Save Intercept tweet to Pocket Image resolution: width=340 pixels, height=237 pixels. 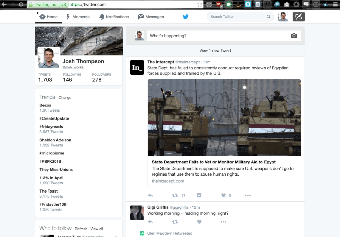pyautogui.click(x=199, y=195)
